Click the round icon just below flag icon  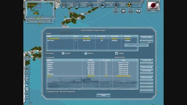click(x=27, y=84)
